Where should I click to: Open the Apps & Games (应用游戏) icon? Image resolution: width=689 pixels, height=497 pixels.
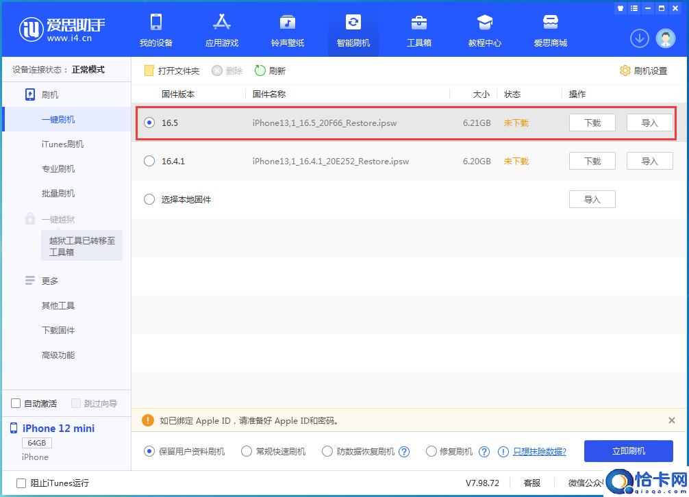pyautogui.click(x=221, y=21)
